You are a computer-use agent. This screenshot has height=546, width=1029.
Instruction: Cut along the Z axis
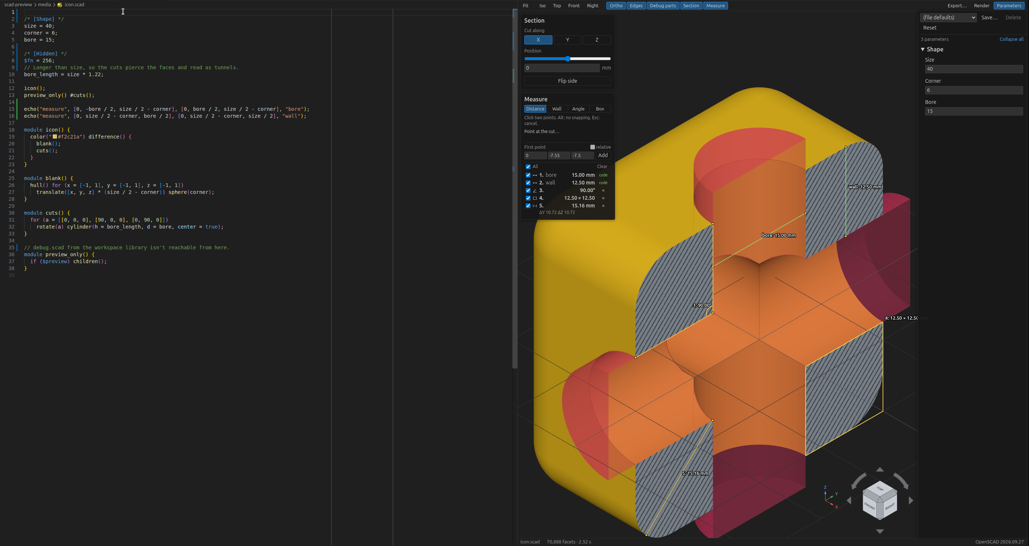(597, 40)
